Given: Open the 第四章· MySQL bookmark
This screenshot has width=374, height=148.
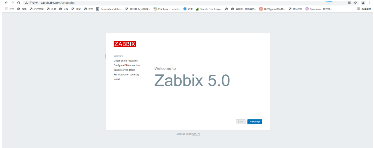Looking at the screenshot, I should pos(138,9).
